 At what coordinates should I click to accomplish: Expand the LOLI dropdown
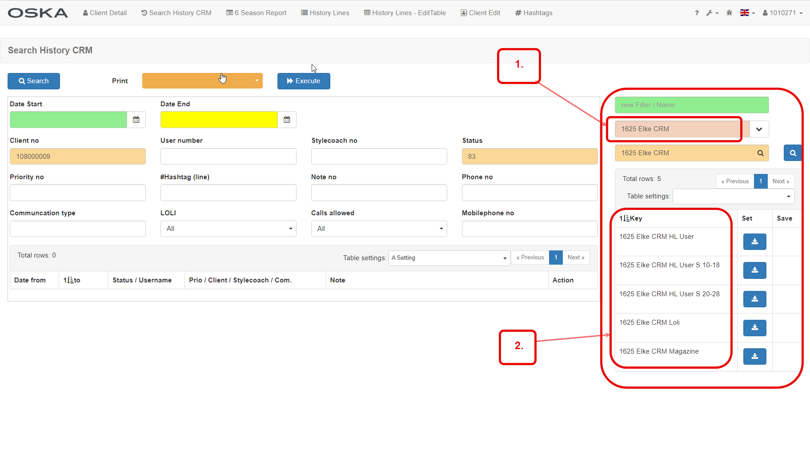229,229
